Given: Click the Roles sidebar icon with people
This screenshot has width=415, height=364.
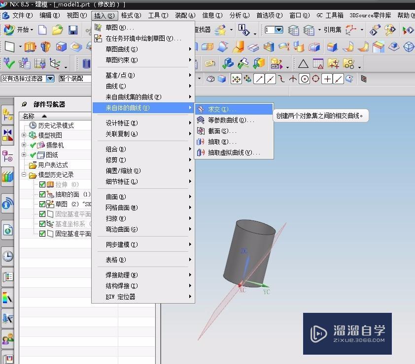Looking at the screenshot, I should (8, 339).
